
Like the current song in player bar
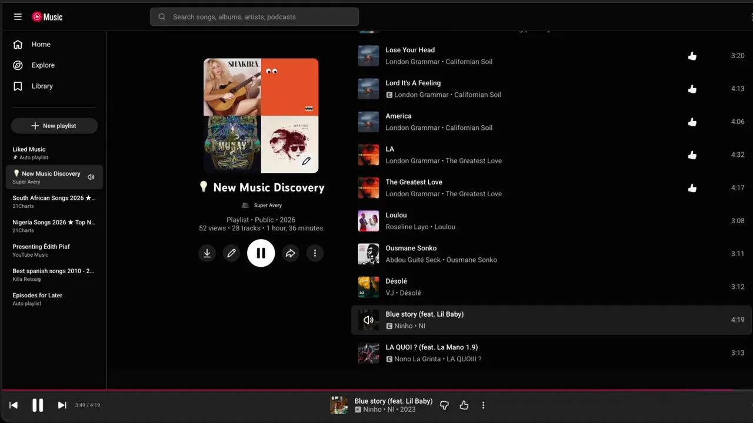(x=464, y=405)
